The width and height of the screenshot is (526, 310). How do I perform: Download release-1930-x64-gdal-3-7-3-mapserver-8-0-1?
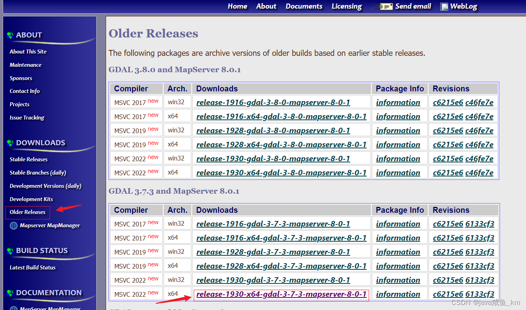coord(281,294)
